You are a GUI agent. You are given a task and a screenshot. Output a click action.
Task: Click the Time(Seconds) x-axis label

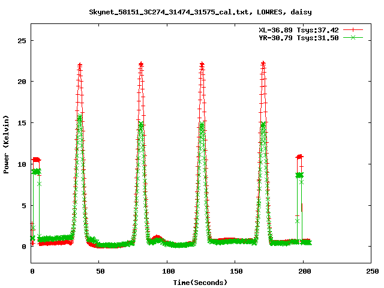point(200,283)
